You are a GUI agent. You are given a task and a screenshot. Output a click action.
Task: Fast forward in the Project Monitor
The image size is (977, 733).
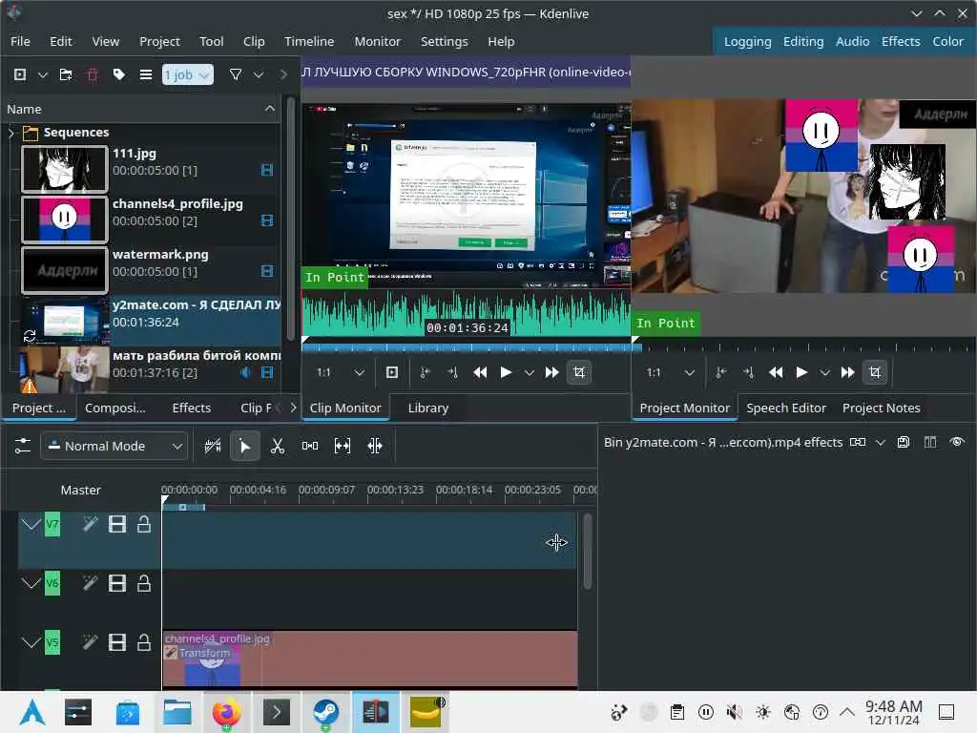click(x=847, y=372)
